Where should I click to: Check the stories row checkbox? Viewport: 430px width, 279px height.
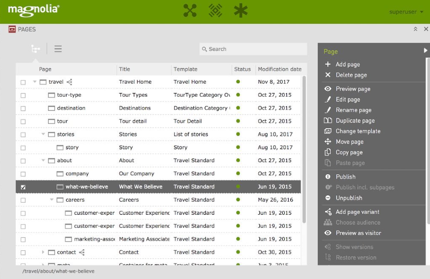tap(23, 135)
